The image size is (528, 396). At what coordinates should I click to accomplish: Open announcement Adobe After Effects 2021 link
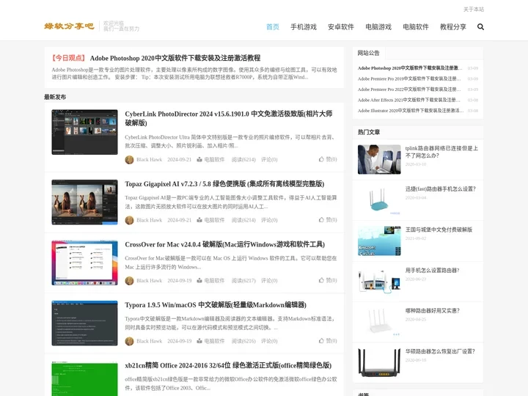(x=408, y=100)
